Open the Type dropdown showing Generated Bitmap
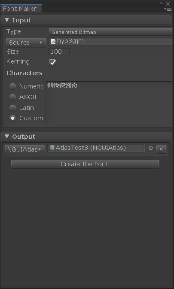This screenshot has height=289, width=174. (111, 32)
